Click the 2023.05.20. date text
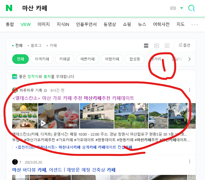Screen dimensions: 205x180 [x=34, y=162]
